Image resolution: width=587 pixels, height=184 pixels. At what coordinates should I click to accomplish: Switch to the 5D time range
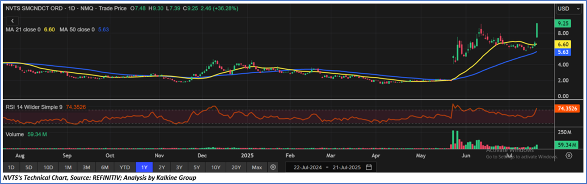coord(29,167)
